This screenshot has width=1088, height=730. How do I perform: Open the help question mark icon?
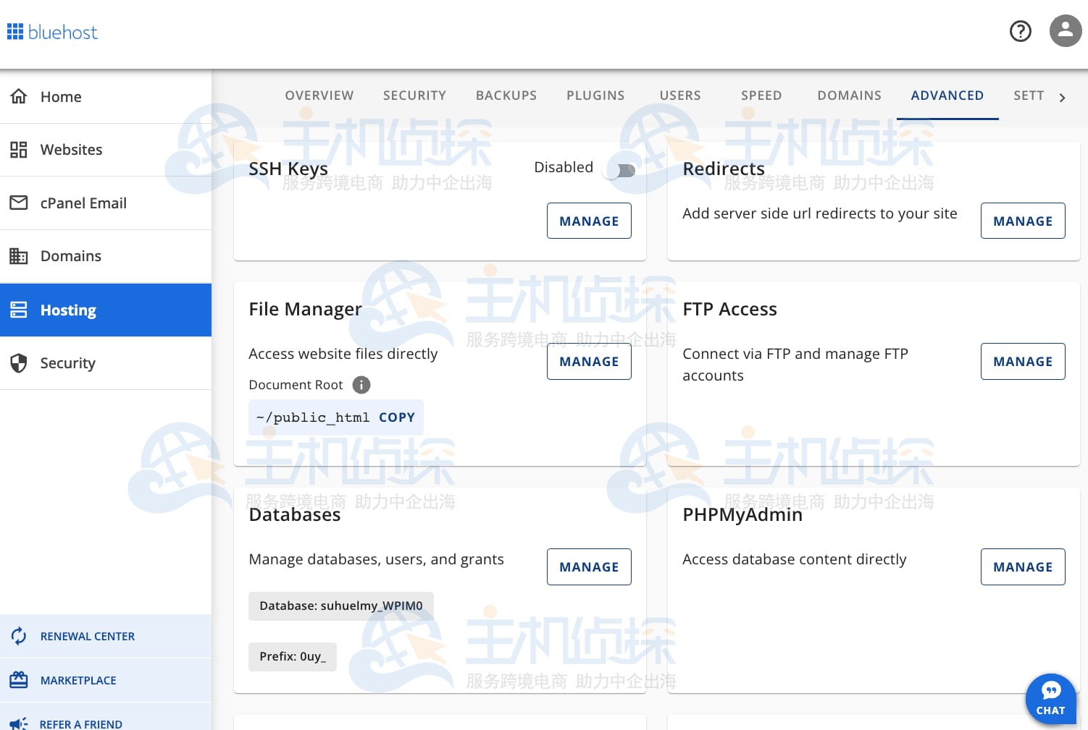click(x=1020, y=31)
